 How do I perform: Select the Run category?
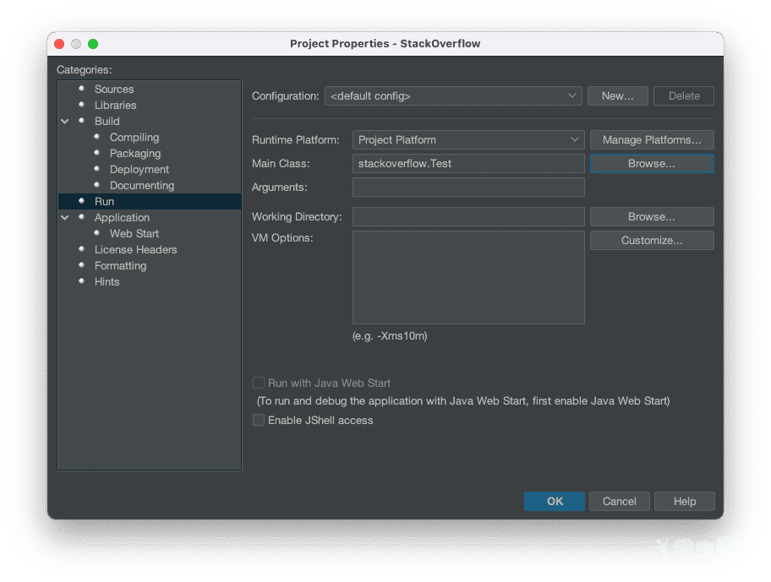tap(150, 201)
